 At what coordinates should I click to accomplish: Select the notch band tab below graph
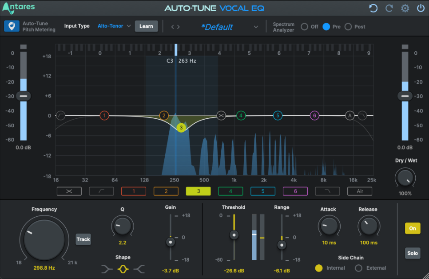coord(69,191)
